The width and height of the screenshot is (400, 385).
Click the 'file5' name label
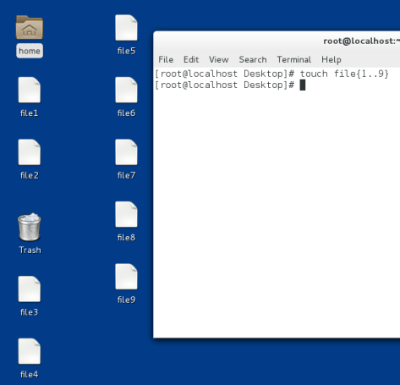click(127, 51)
